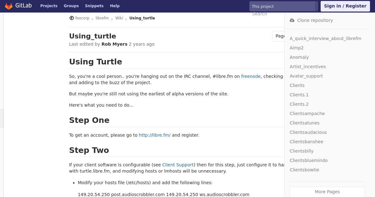Image resolution: width=375 pixels, height=197 pixels.
Task: Click the Page history button beside title
Action: [x=278, y=36]
